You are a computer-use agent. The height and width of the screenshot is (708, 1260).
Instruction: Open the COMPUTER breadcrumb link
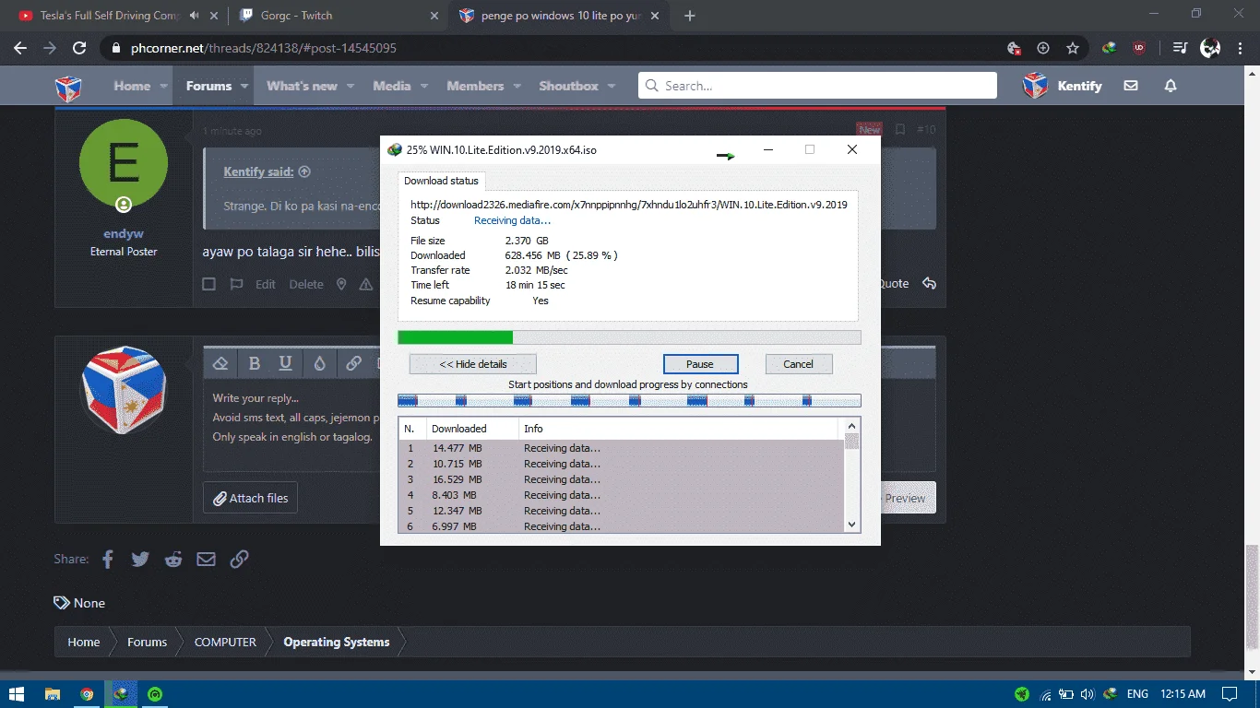pos(225,642)
